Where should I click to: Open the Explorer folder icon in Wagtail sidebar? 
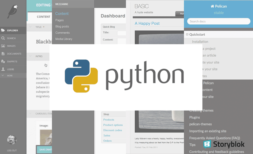click(x=3, y=30)
